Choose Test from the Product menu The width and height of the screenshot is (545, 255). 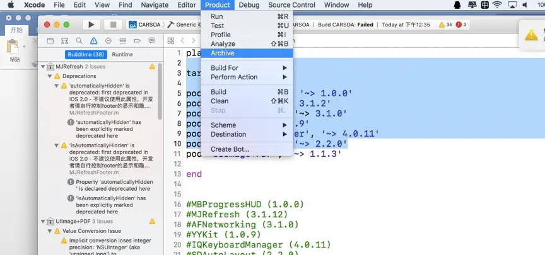[x=247, y=26]
